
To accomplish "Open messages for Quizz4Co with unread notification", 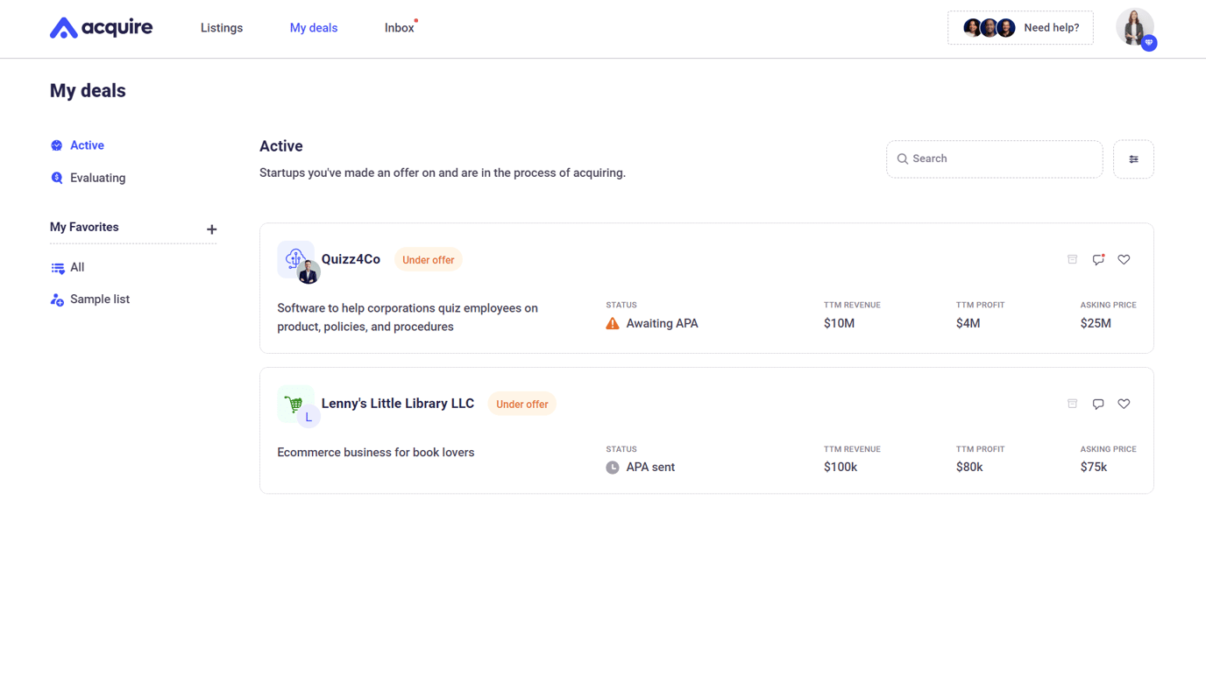I will point(1098,259).
